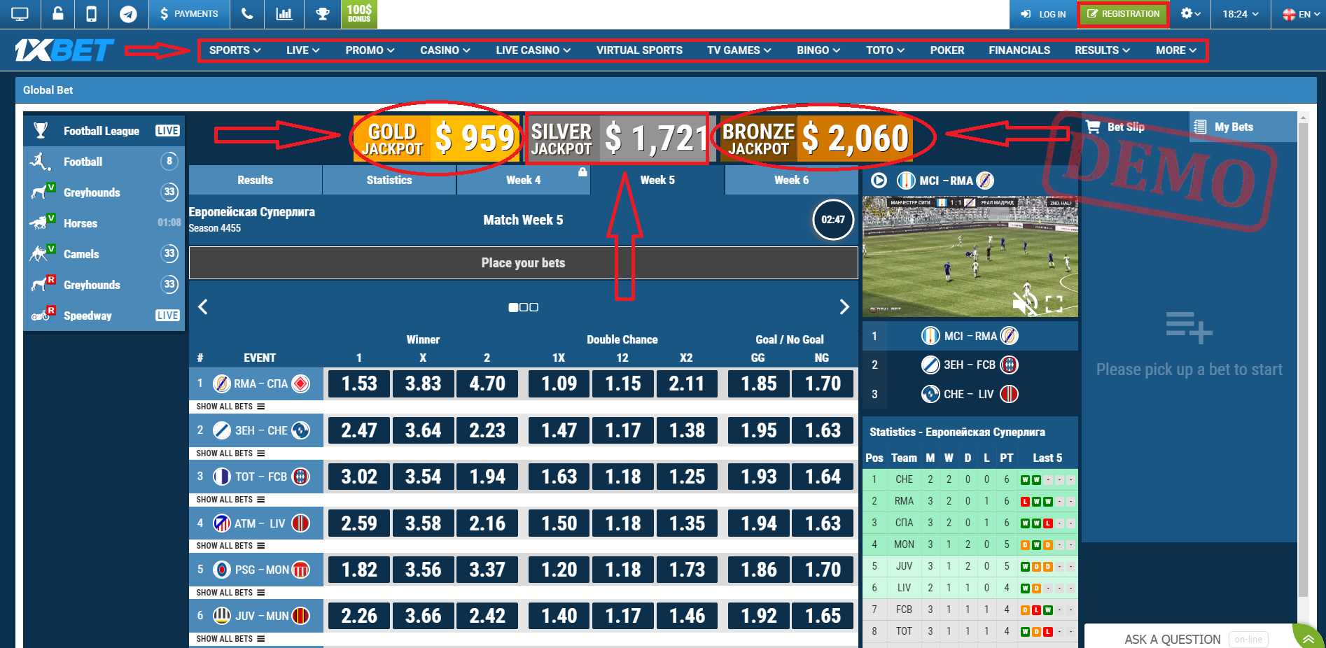Expand the LIVE CASINO menu
The height and width of the screenshot is (648, 1326).
tap(533, 50)
